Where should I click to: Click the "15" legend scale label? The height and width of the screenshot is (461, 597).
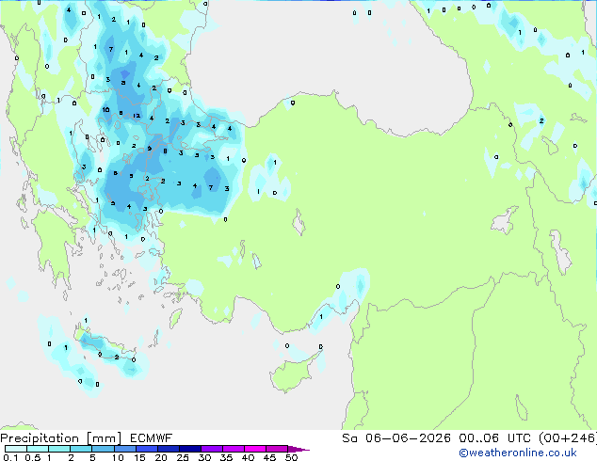(139, 457)
